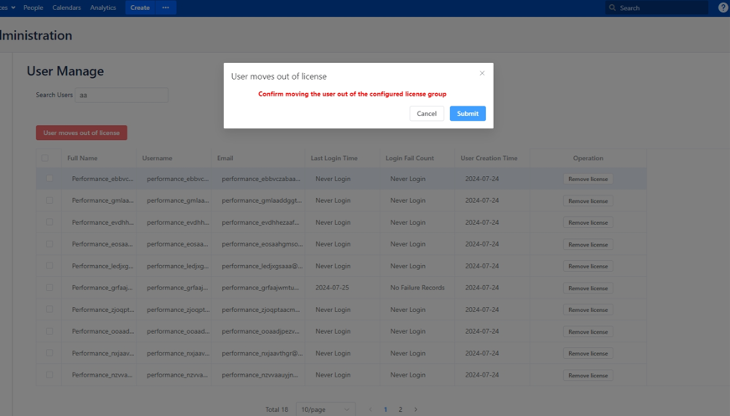Remove license for Performance_nxjaav user
The width and height of the screenshot is (730, 416).
[x=588, y=353]
